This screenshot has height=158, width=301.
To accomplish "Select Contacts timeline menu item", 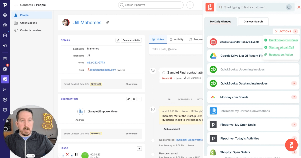I will point(31,30).
